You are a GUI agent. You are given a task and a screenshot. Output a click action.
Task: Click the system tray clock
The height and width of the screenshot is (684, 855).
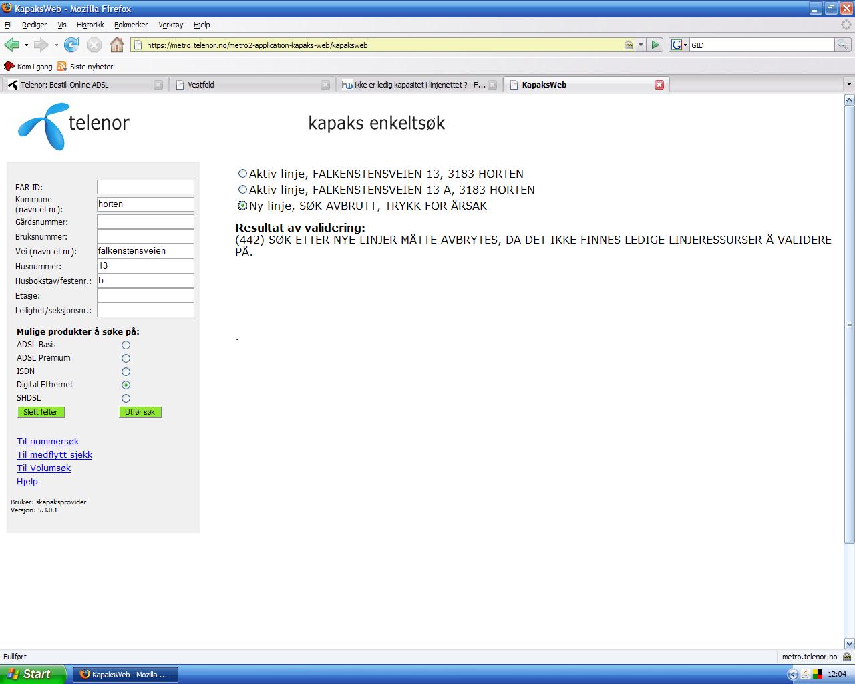pyautogui.click(x=837, y=675)
